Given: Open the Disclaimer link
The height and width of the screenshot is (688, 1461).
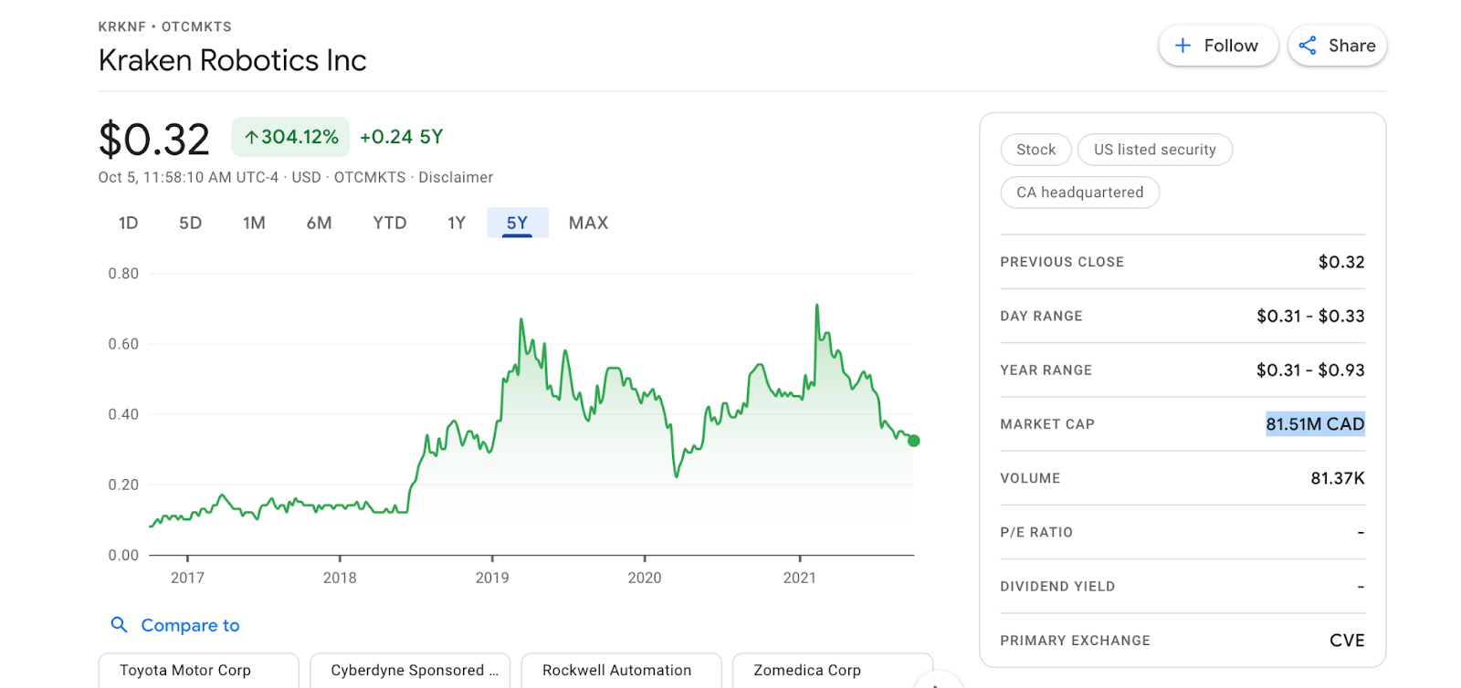Looking at the screenshot, I should (456, 177).
